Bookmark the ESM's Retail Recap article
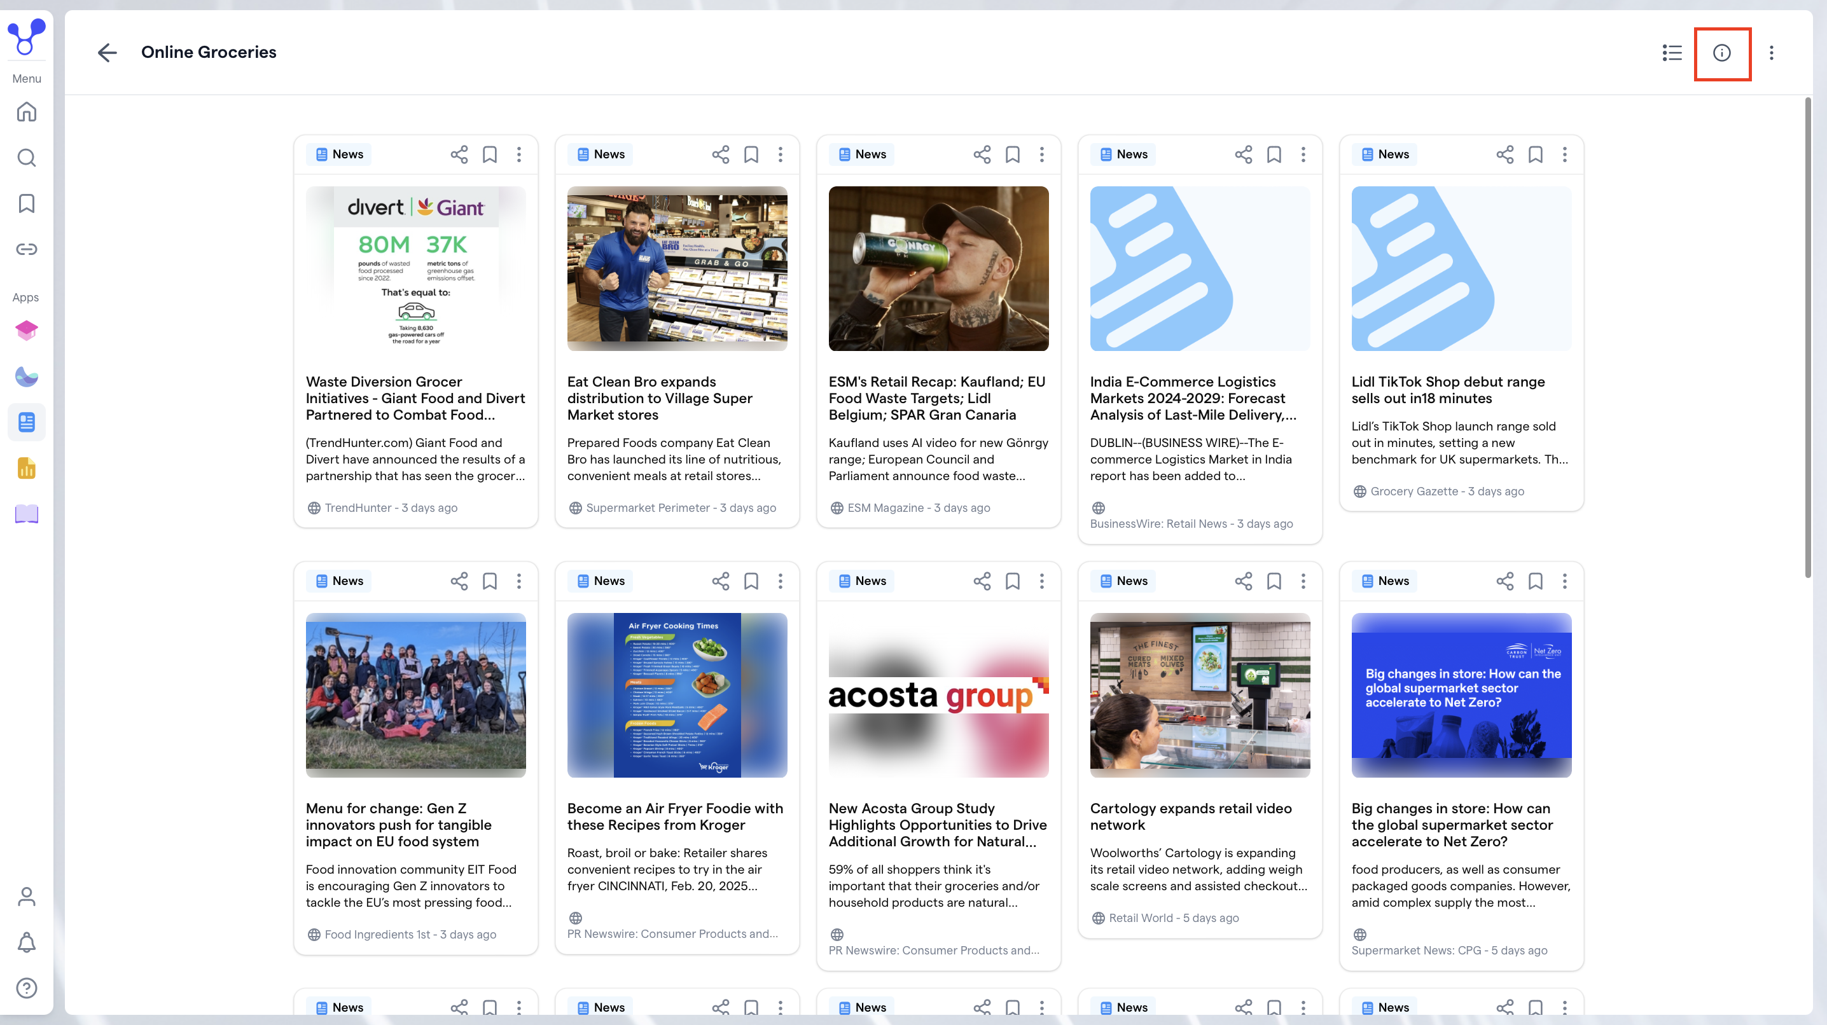1827x1025 pixels. (x=1012, y=155)
